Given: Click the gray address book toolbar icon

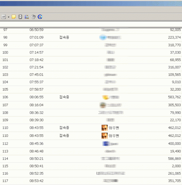Looking at the screenshot, I should click(20, 17).
